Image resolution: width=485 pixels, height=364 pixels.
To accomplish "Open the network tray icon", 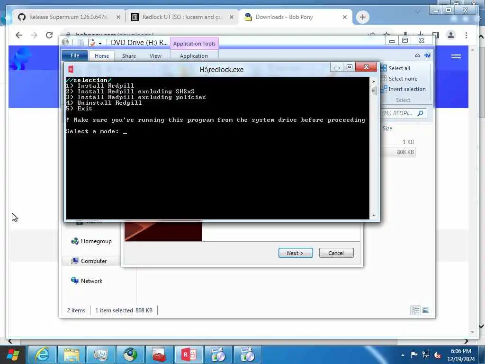I will [426, 355].
